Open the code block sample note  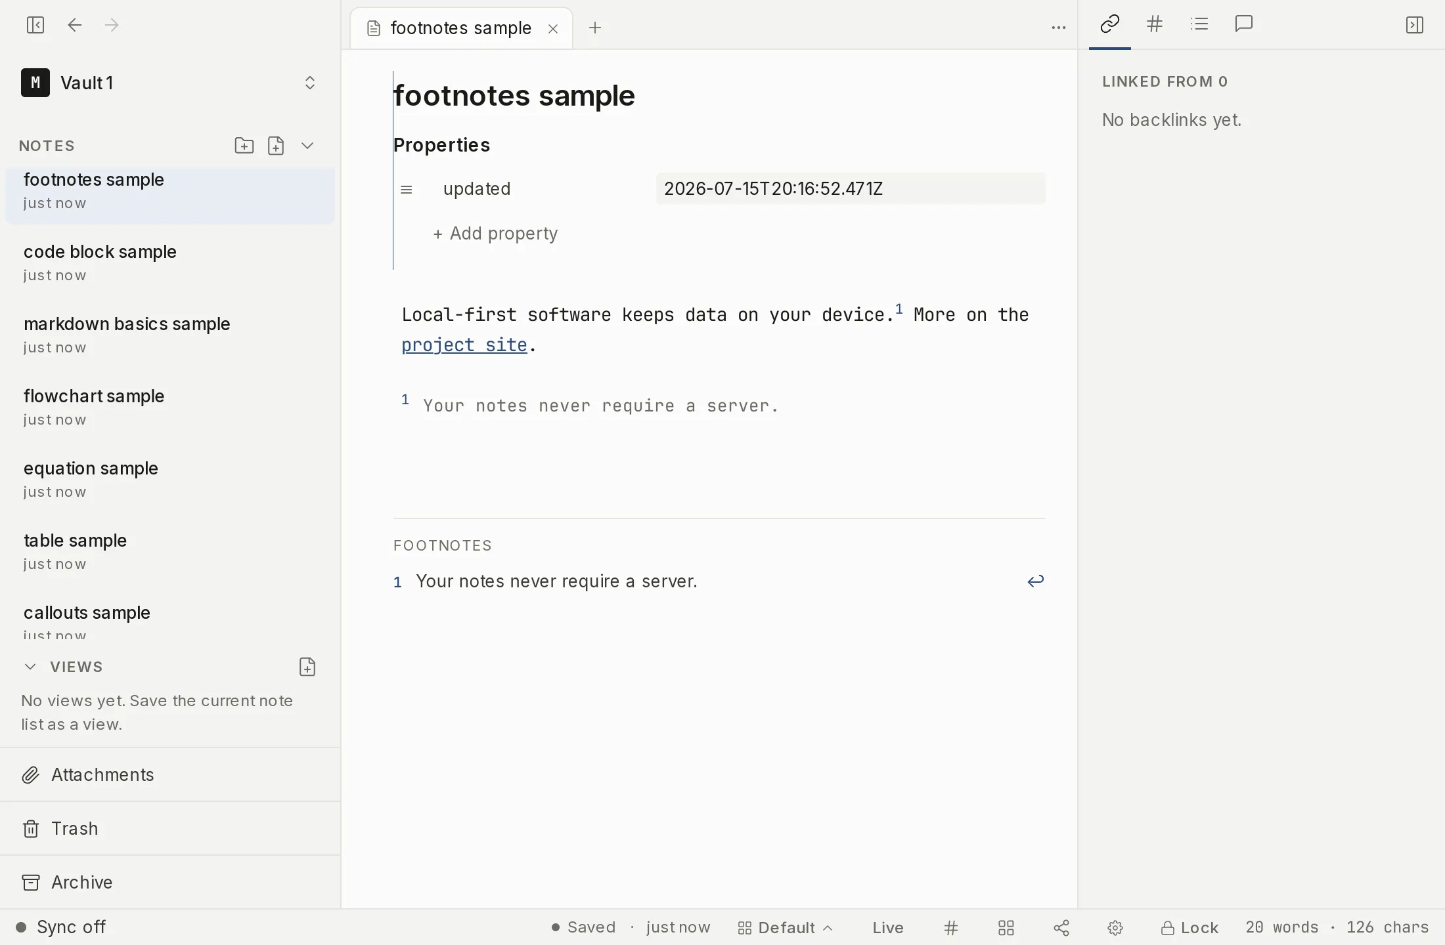click(x=170, y=262)
